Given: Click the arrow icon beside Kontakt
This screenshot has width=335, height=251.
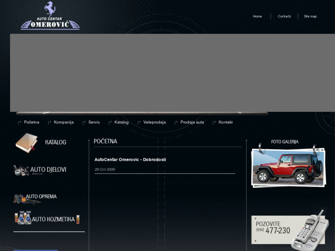Looking at the screenshot, I should click(214, 123).
